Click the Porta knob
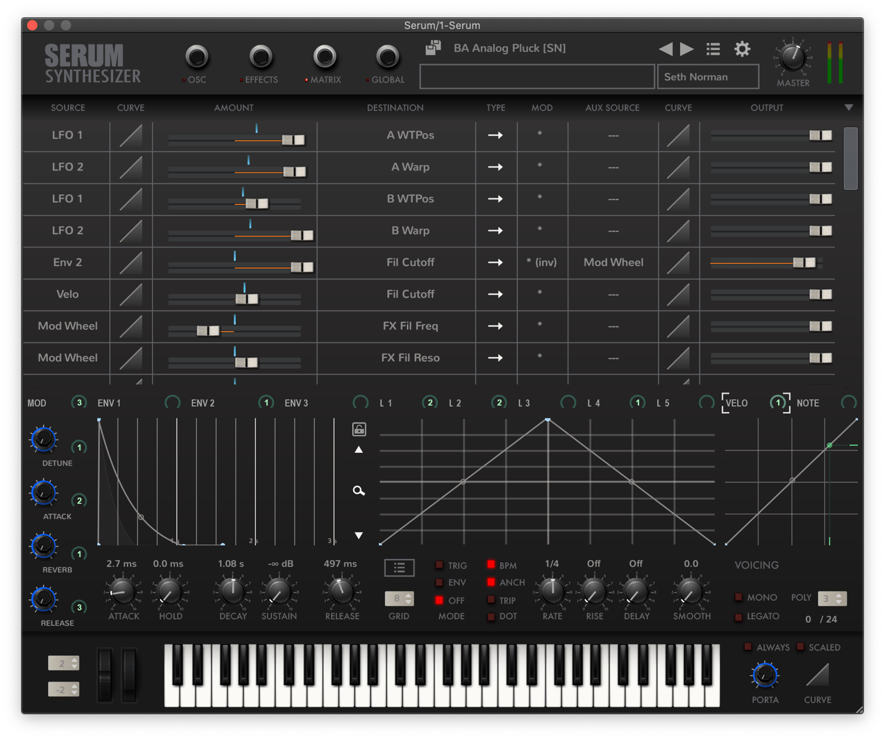 765,675
